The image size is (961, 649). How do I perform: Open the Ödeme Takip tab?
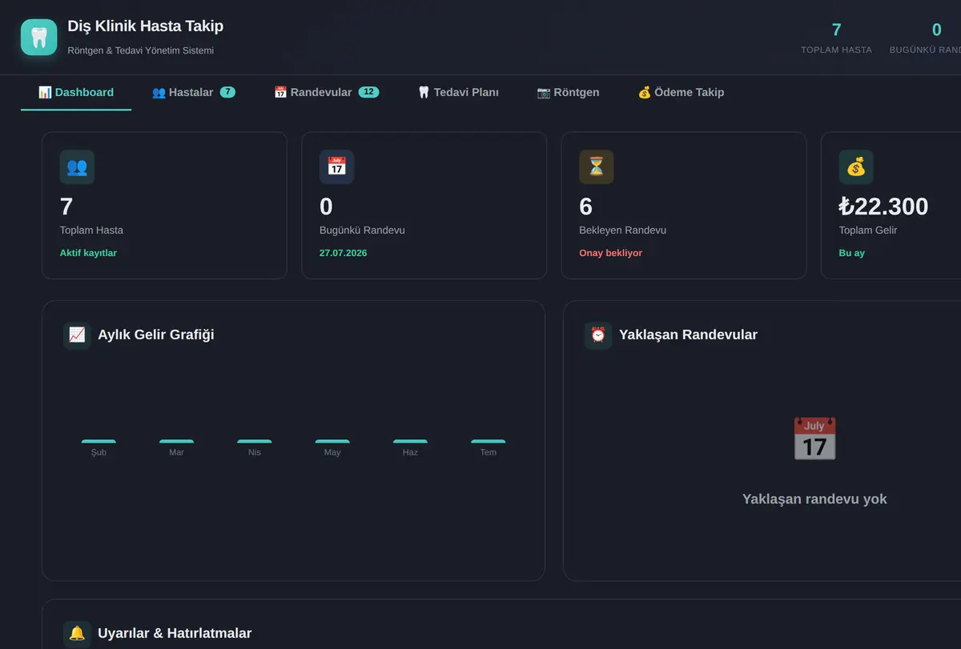point(681,92)
